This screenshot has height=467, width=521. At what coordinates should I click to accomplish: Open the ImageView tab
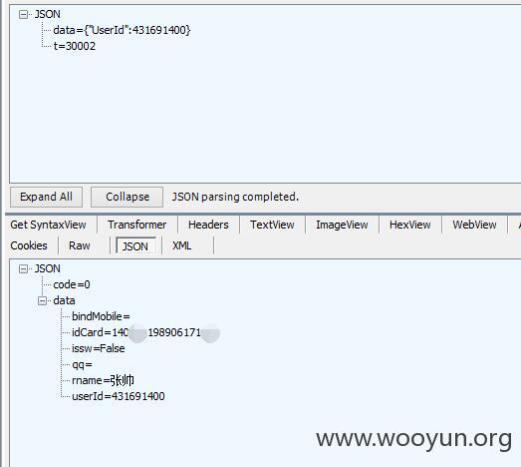pyautogui.click(x=342, y=225)
